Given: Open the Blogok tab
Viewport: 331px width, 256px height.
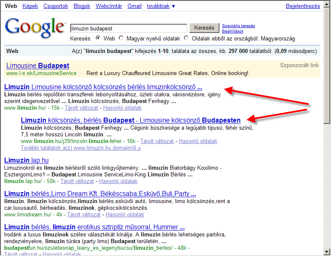Looking at the screenshot, I should [82, 6].
